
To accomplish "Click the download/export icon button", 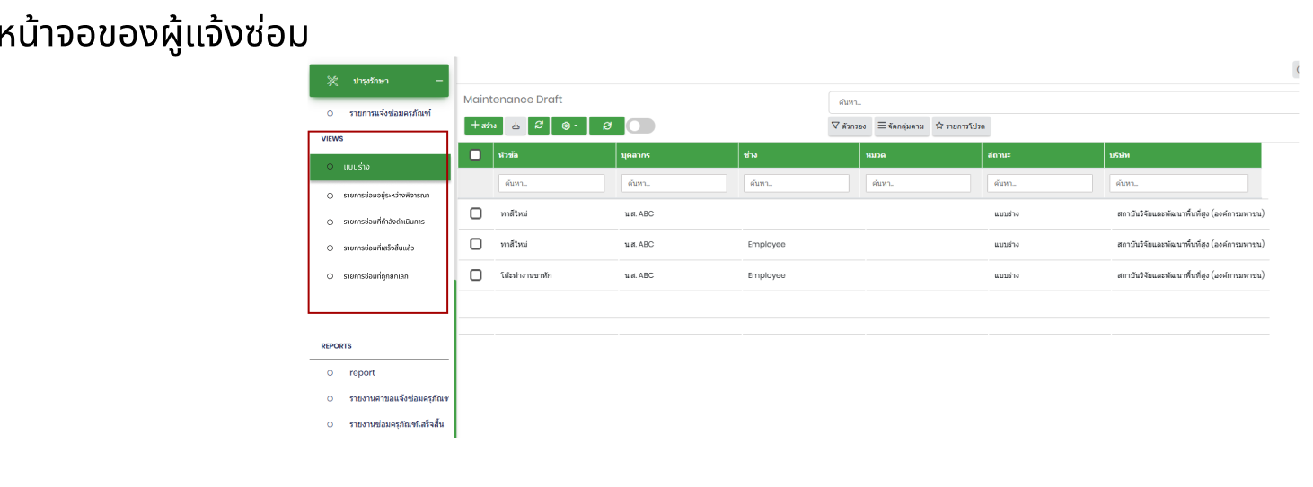I will click(x=516, y=126).
